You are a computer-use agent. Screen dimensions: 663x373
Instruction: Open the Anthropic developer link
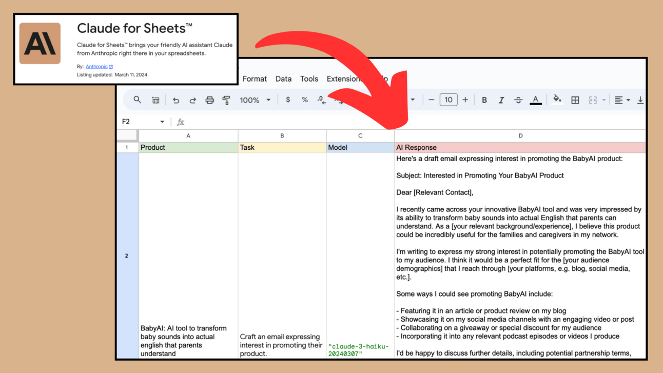(96, 67)
